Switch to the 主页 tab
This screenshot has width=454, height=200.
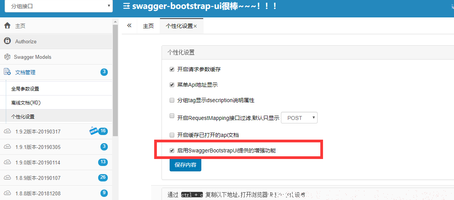(x=148, y=26)
